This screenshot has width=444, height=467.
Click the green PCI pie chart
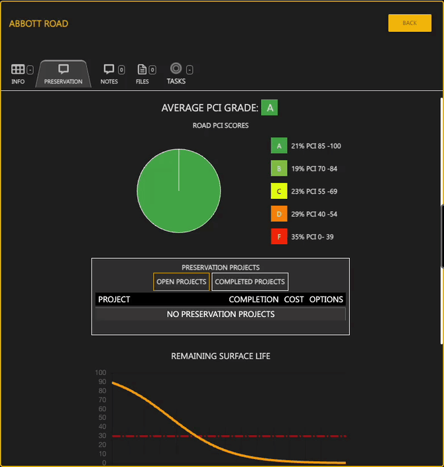tap(179, 190)
